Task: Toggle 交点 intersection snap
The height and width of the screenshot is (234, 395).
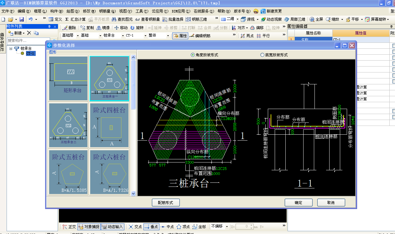Action: pos(135,227)
